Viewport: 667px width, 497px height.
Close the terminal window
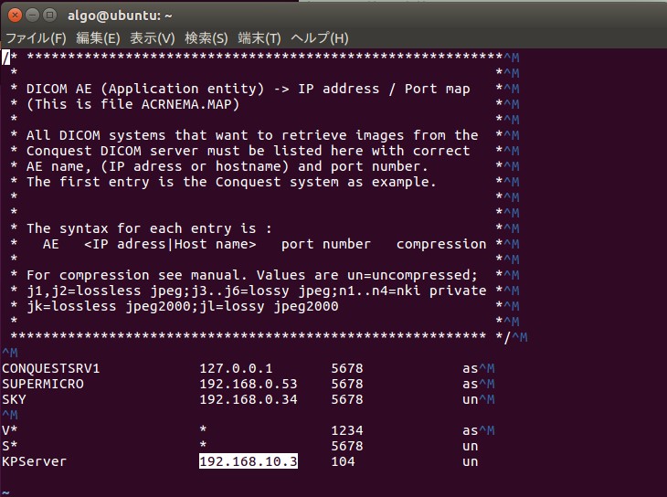click(15, 16)
